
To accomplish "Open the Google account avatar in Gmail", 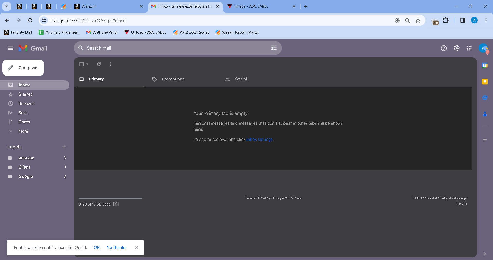I will 483,48.
